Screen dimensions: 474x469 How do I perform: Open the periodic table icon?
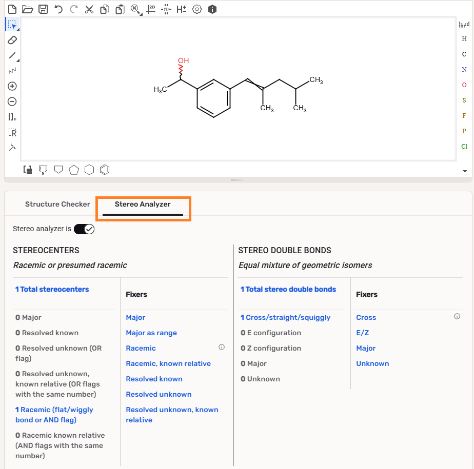click(464, 24)
